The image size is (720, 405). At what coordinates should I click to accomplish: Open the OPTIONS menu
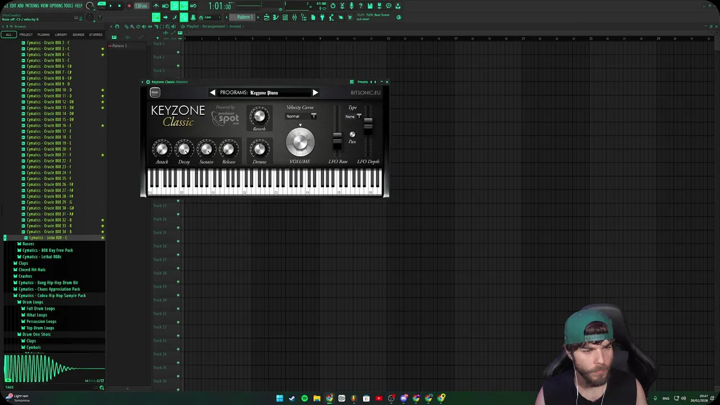point(56,6)
